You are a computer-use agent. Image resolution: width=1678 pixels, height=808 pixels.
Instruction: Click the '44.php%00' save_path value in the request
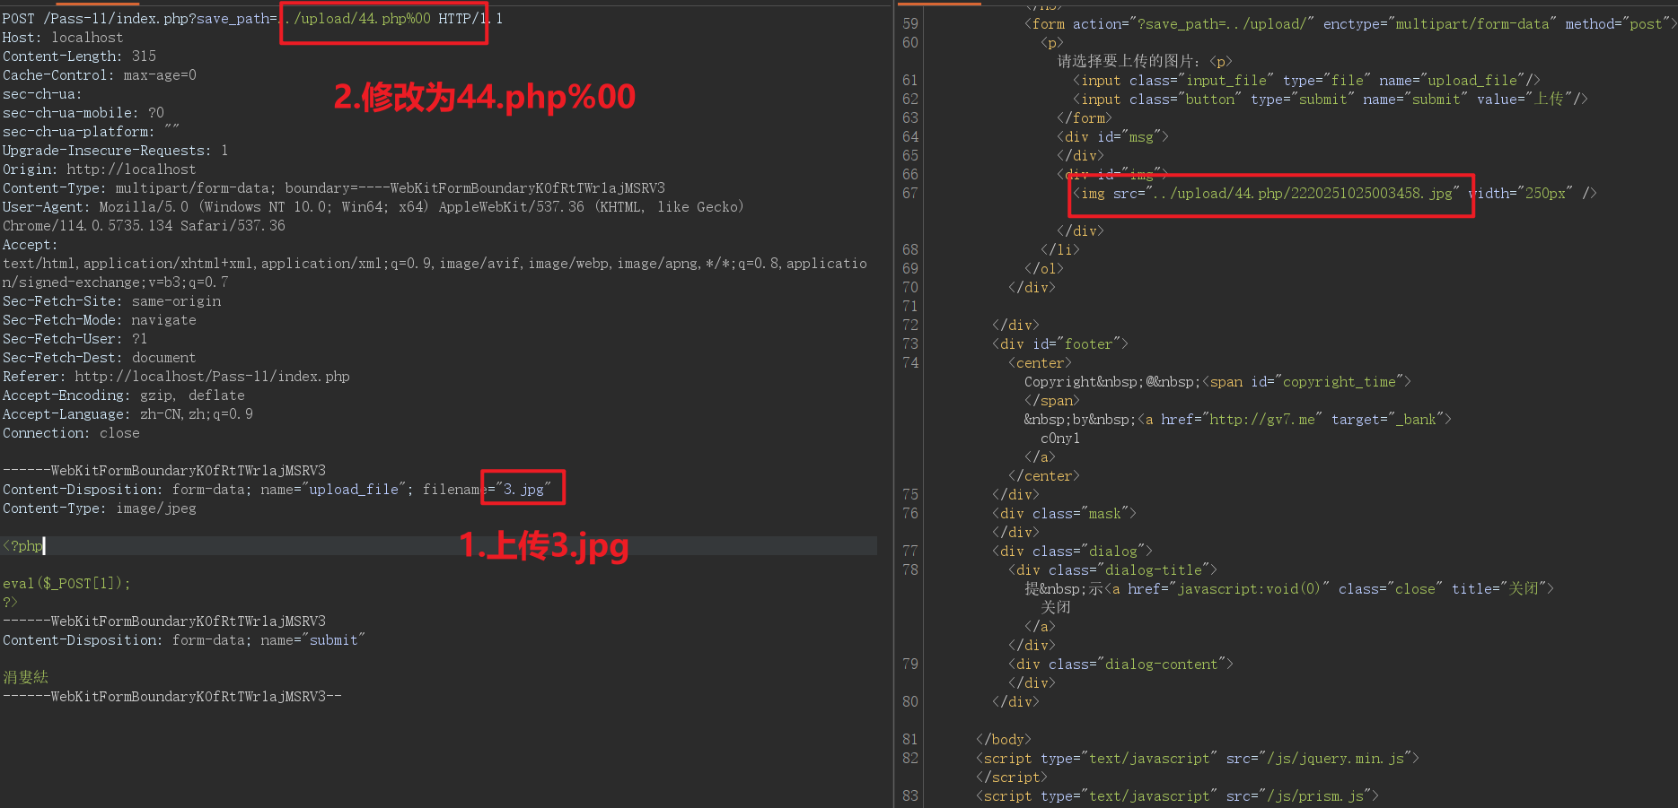(395, 18)
